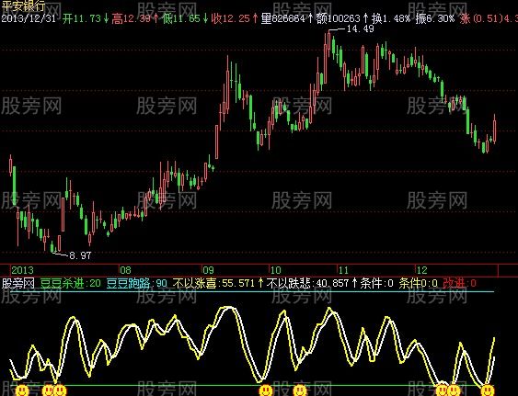Click the turnover rate 换1.48% value

(391, 18)
